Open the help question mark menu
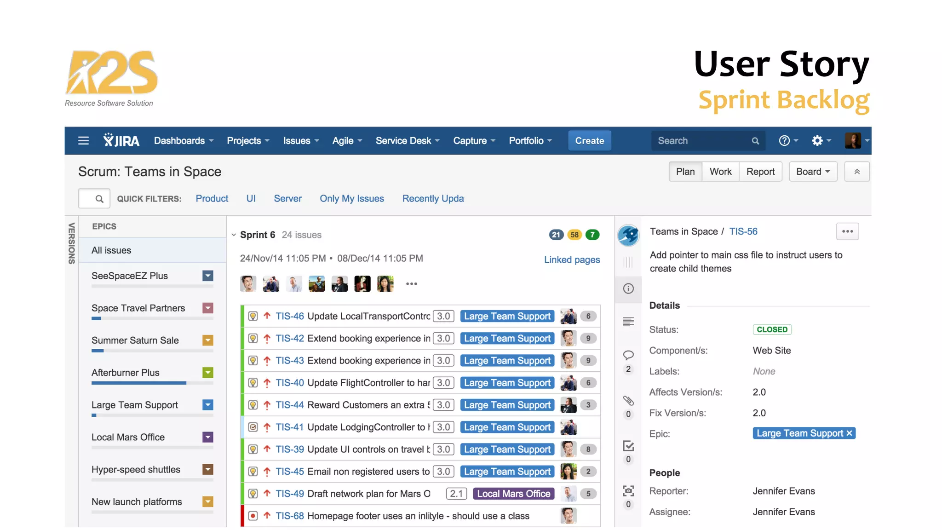The image size is (942, 530). pos(788,141)
